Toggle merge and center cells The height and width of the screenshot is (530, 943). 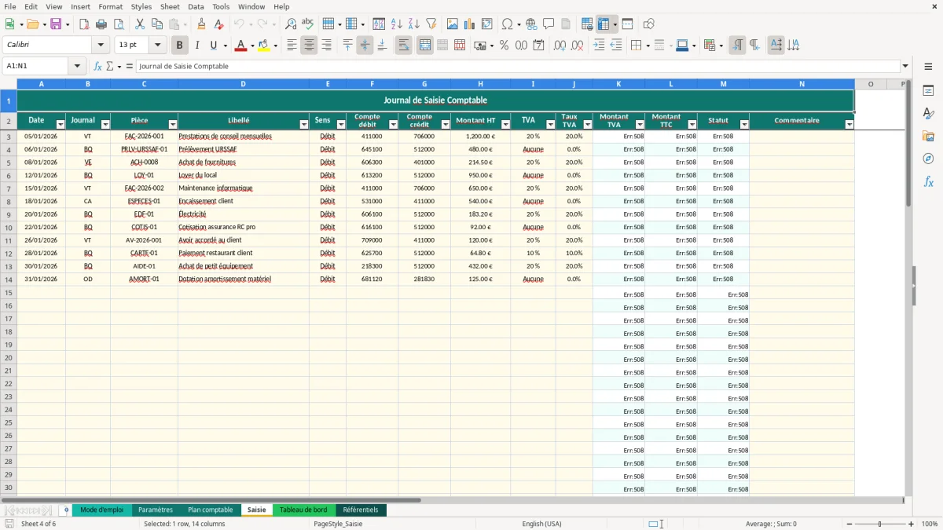pos(425,46)
